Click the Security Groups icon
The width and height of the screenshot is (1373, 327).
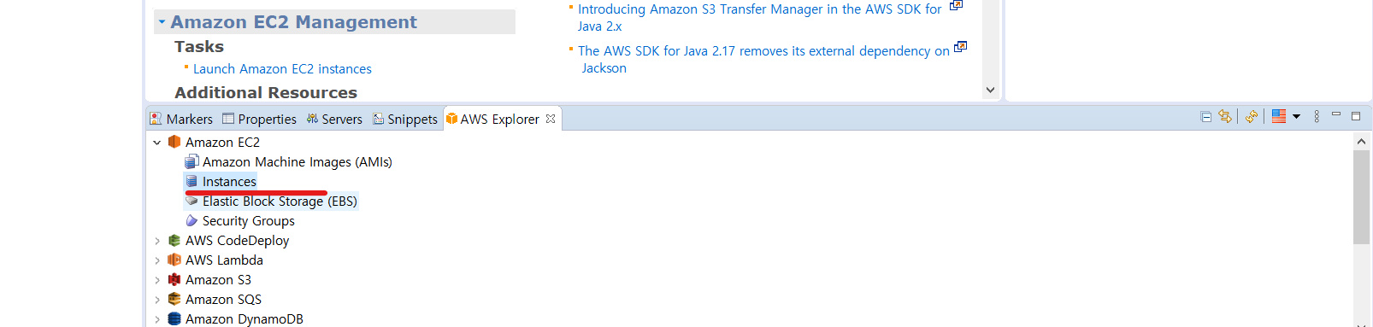coord(192,221)
